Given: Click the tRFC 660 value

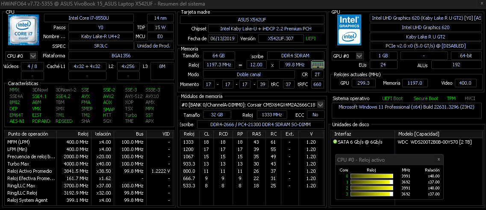Looking at the screenshot, I should click(x=317, y=84).
